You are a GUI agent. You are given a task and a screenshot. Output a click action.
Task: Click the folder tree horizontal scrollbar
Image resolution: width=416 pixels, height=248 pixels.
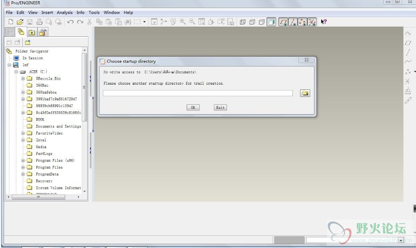click(x=39, y=197)
